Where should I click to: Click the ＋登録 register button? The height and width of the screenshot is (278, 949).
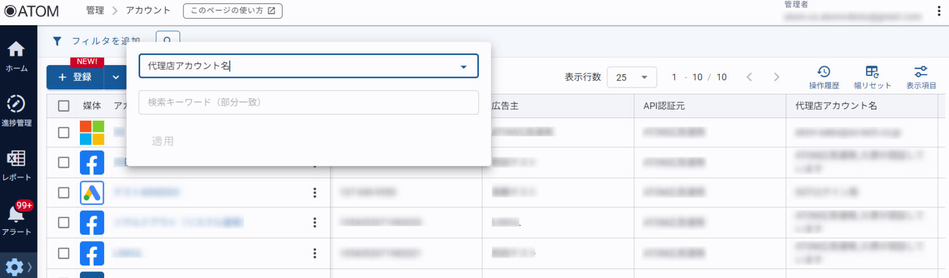click(x=75, y=77)
